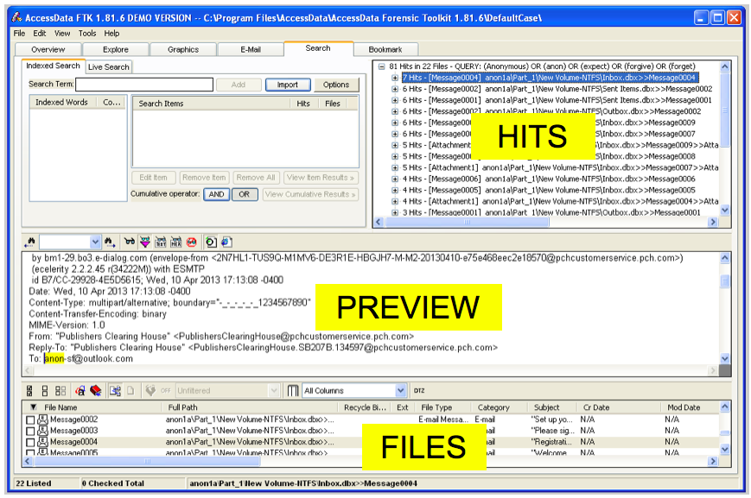751x498 pixels.
Task: Click the find next binoculars icon
Action: coord(110,242)
